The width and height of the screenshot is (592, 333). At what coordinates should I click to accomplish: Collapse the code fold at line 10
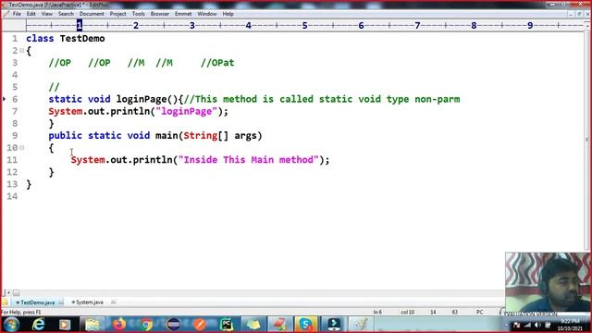click(x=22, y=148)
